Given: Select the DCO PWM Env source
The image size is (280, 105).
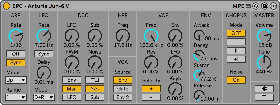Looking at the screenshot, I should [72, 80].
